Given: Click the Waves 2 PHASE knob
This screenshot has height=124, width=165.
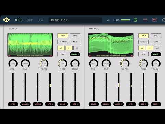Looking at the screenshot, I should (143, 63).
